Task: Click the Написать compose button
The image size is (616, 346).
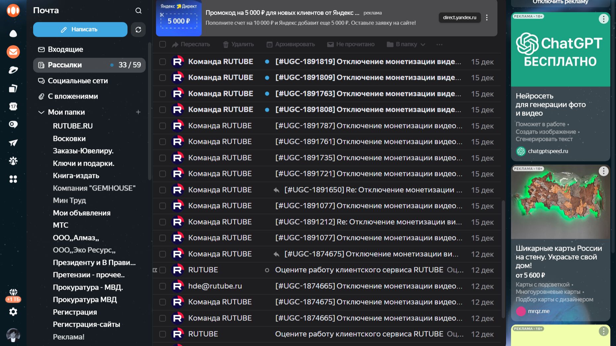Action: (x=80, y=29)
